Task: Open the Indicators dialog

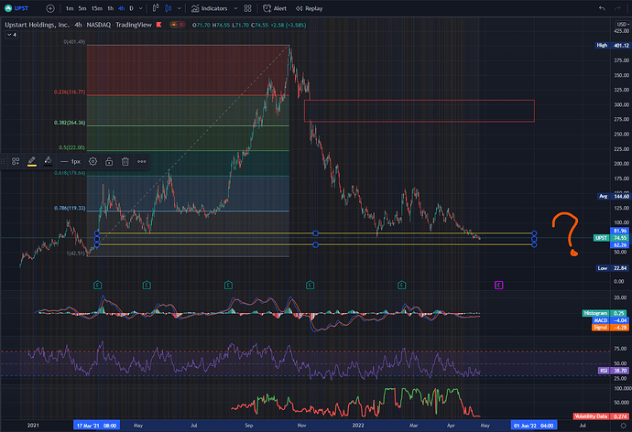Action: pyautogui.click(x=209, y=8)
